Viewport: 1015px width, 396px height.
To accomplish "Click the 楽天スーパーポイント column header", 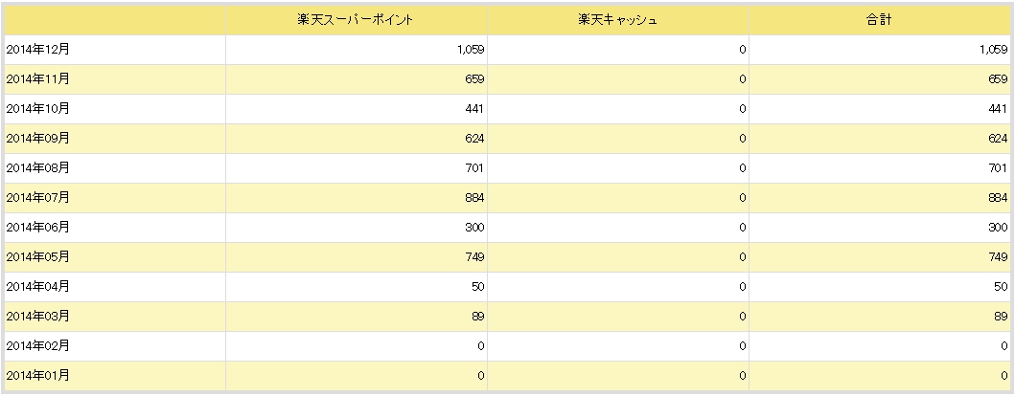I will coord(356,20).
